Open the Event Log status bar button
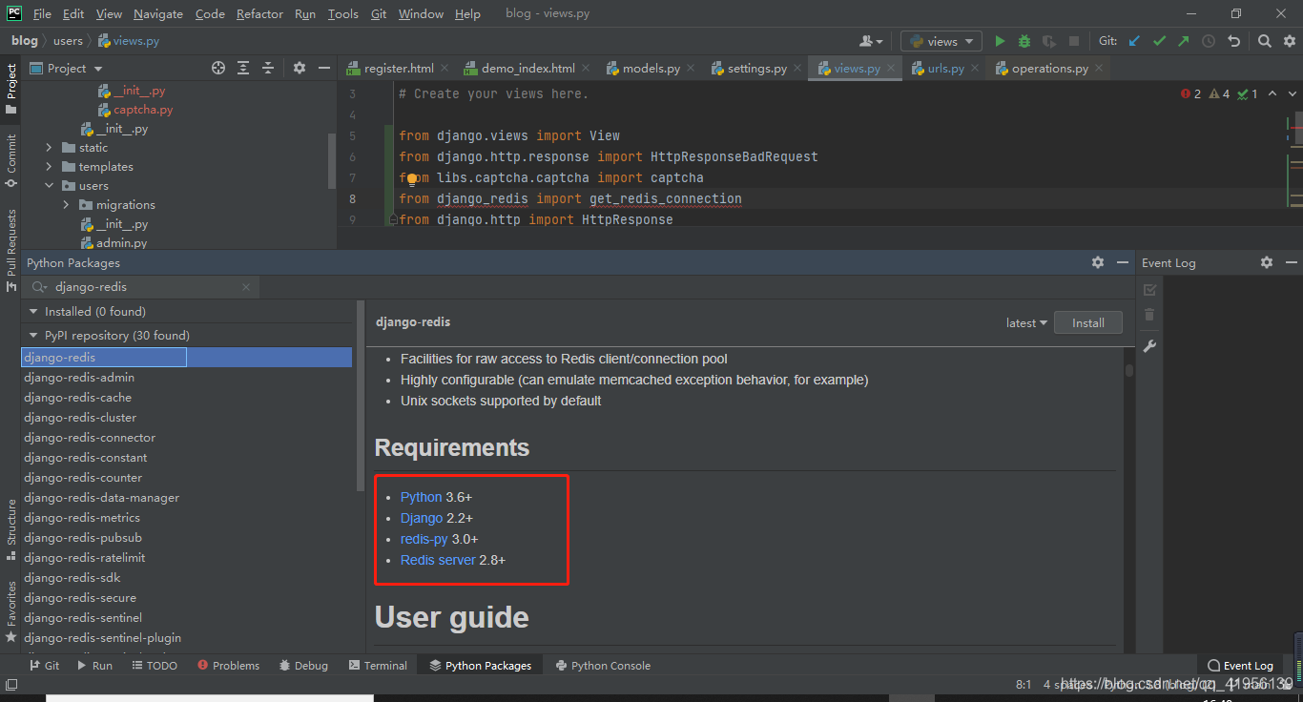The image size is (1303, 702). click(1240, 666)
